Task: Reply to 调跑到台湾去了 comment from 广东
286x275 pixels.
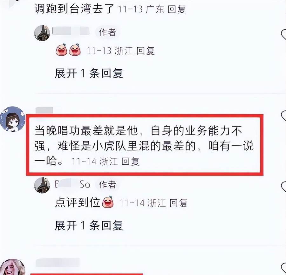Action: click(x=177, y=9)
